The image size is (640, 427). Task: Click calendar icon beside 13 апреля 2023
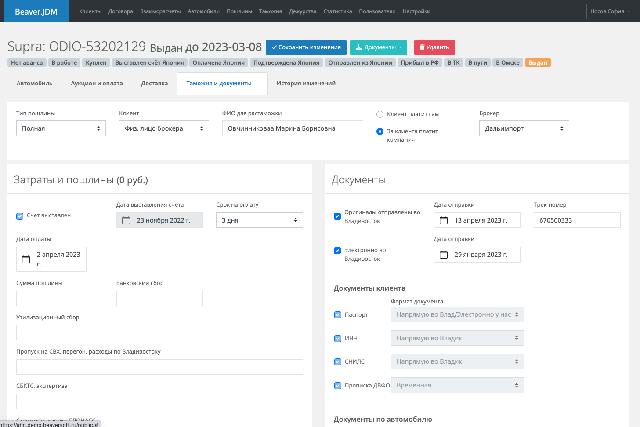[444, 220]
